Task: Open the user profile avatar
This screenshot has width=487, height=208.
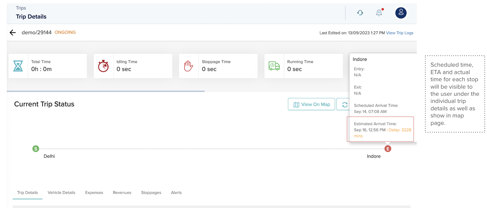Action: (x=401, y=13)
